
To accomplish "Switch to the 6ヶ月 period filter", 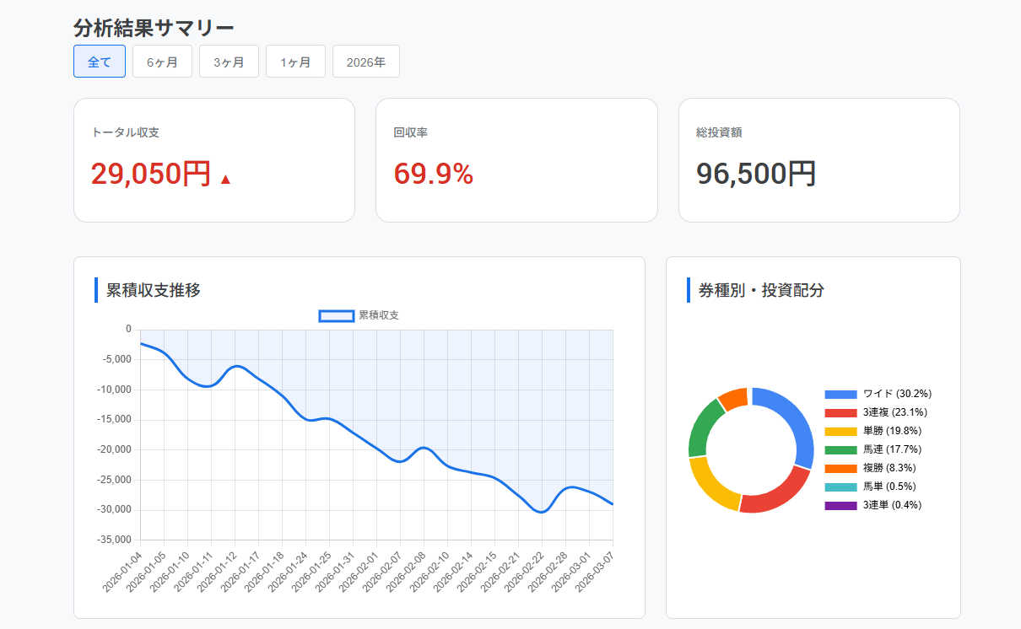I will 162,61.
